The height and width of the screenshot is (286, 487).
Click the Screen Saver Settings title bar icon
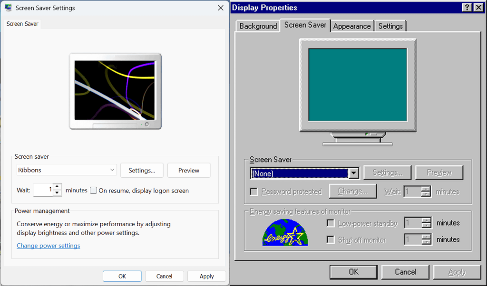[x=9, y=8]
